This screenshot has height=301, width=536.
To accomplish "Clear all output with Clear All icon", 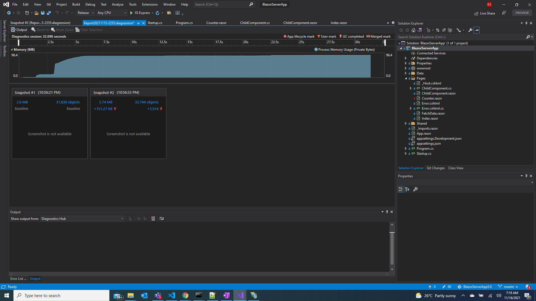I will (153, 219).
